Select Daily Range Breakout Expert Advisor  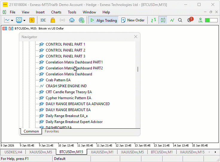pyautogui.click(x=74, y=122)
